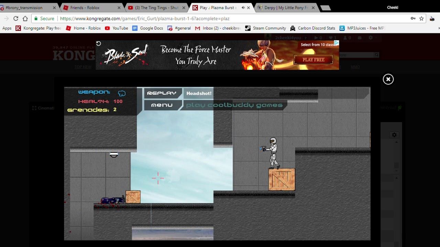Viewport: 440px width, 247px height.
Task: Select the "Headshot!" notification text
Action: coord(199,93)
